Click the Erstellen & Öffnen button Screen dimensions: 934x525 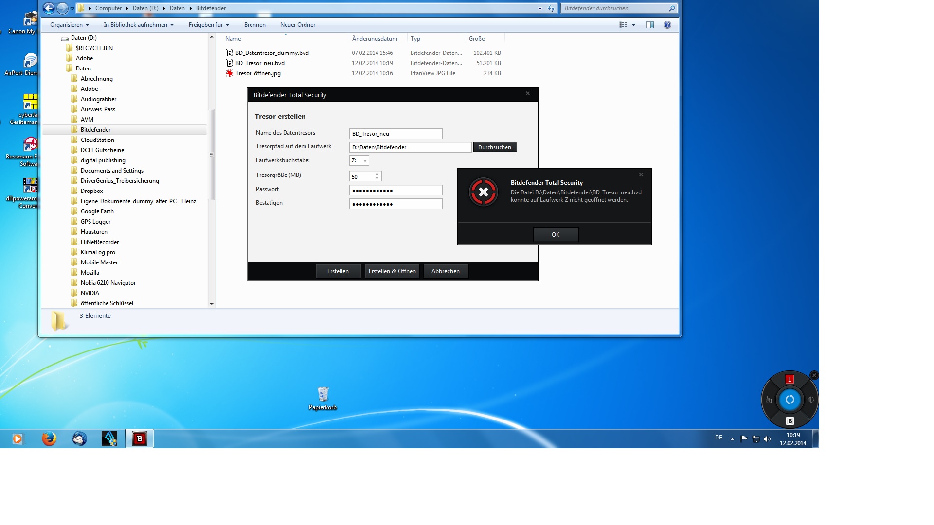pyautogui.click(x=392, y=271)
